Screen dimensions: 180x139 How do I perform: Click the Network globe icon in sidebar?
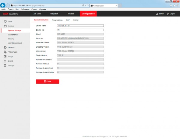click(x=5, y=48)
